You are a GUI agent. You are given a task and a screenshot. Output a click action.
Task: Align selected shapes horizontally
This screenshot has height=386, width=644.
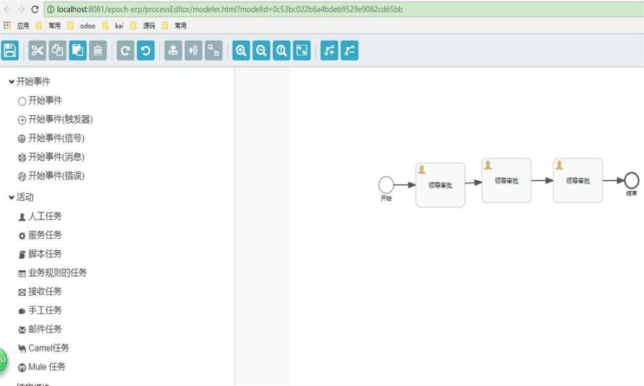pos(193,51)
